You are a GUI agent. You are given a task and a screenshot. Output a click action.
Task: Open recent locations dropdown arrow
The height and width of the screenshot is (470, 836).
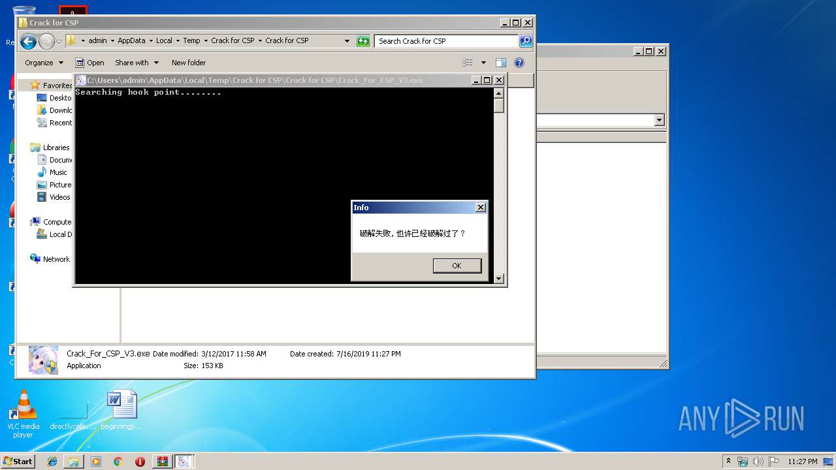[59, 42]
